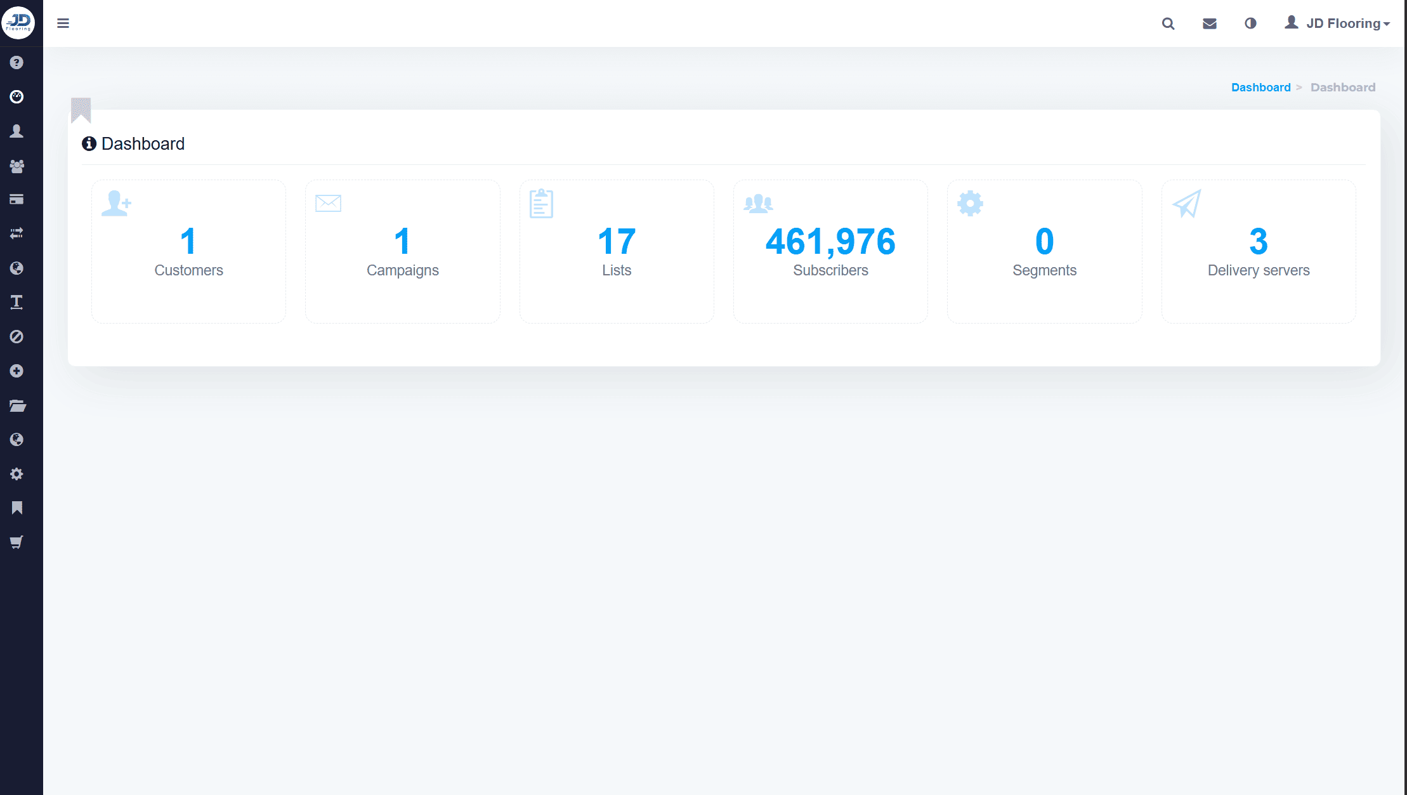Click the bookmark ribbon above Dashboard panel
Screen dimensions: 1407x795
point(81,110)
